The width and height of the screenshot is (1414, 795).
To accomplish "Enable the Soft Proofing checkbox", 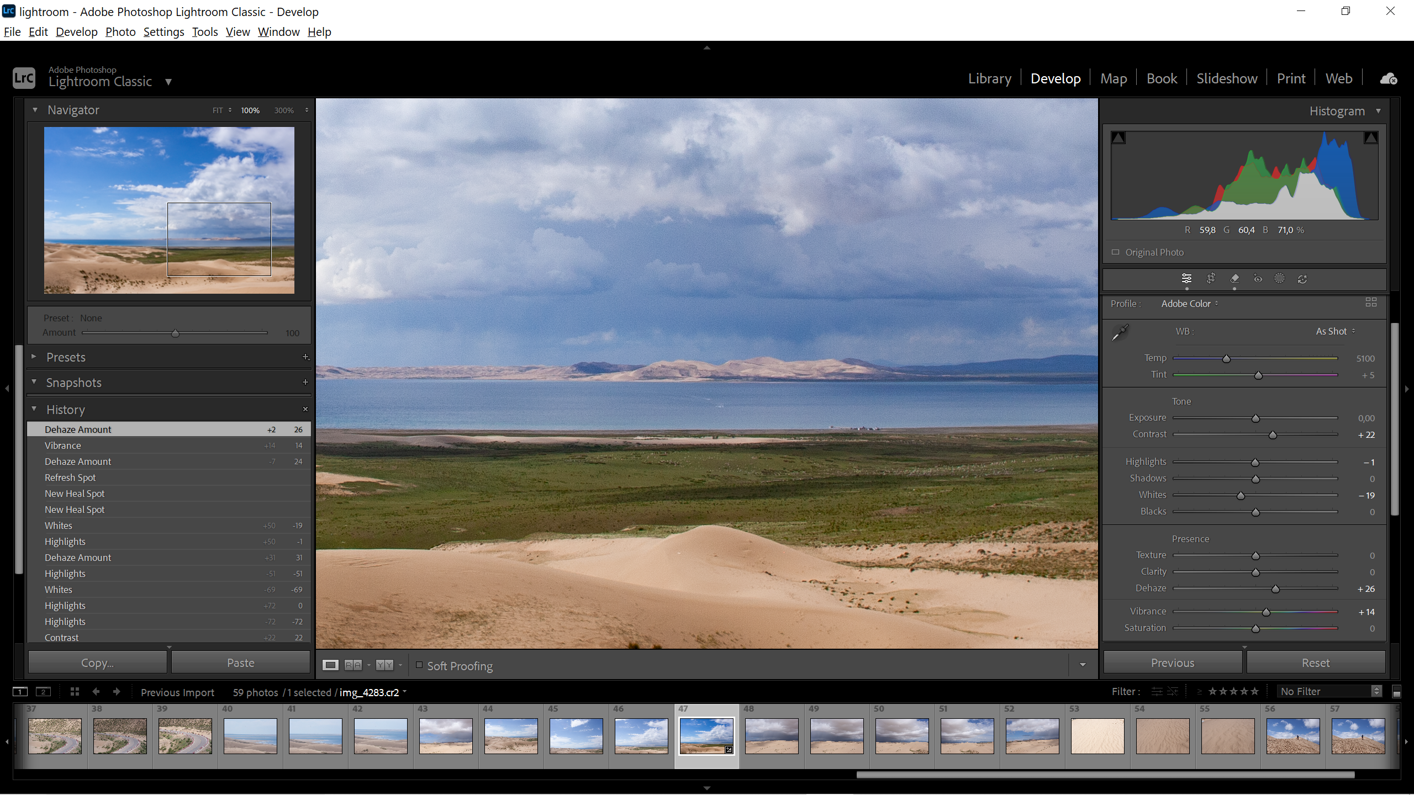I will pyautogui.click(x=419, y=665).
